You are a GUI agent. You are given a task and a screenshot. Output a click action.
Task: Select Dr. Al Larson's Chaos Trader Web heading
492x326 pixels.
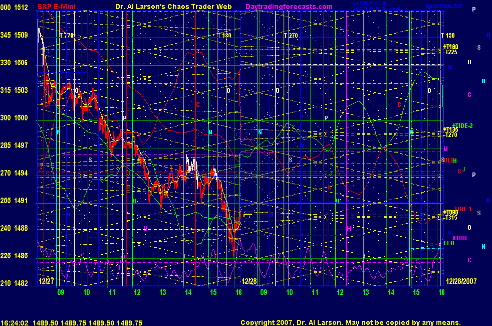pos(173,7)
